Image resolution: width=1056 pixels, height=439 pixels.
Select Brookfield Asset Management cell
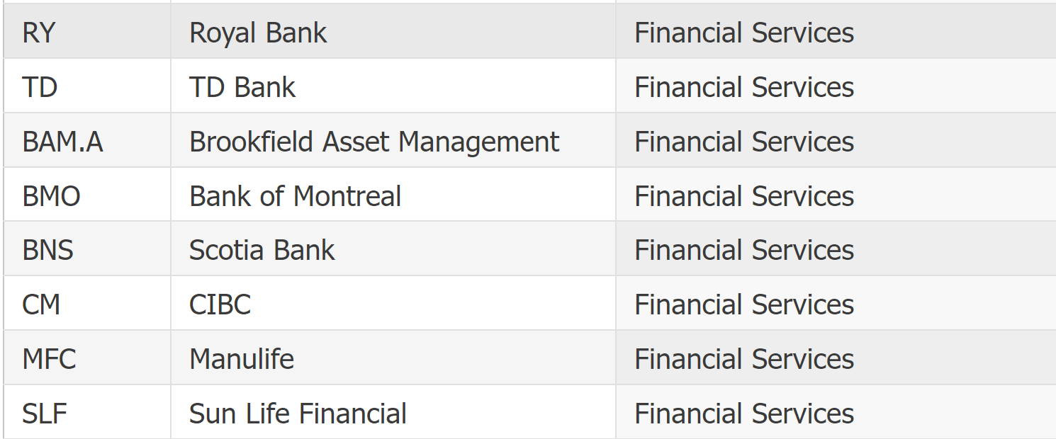pos(393,141)
